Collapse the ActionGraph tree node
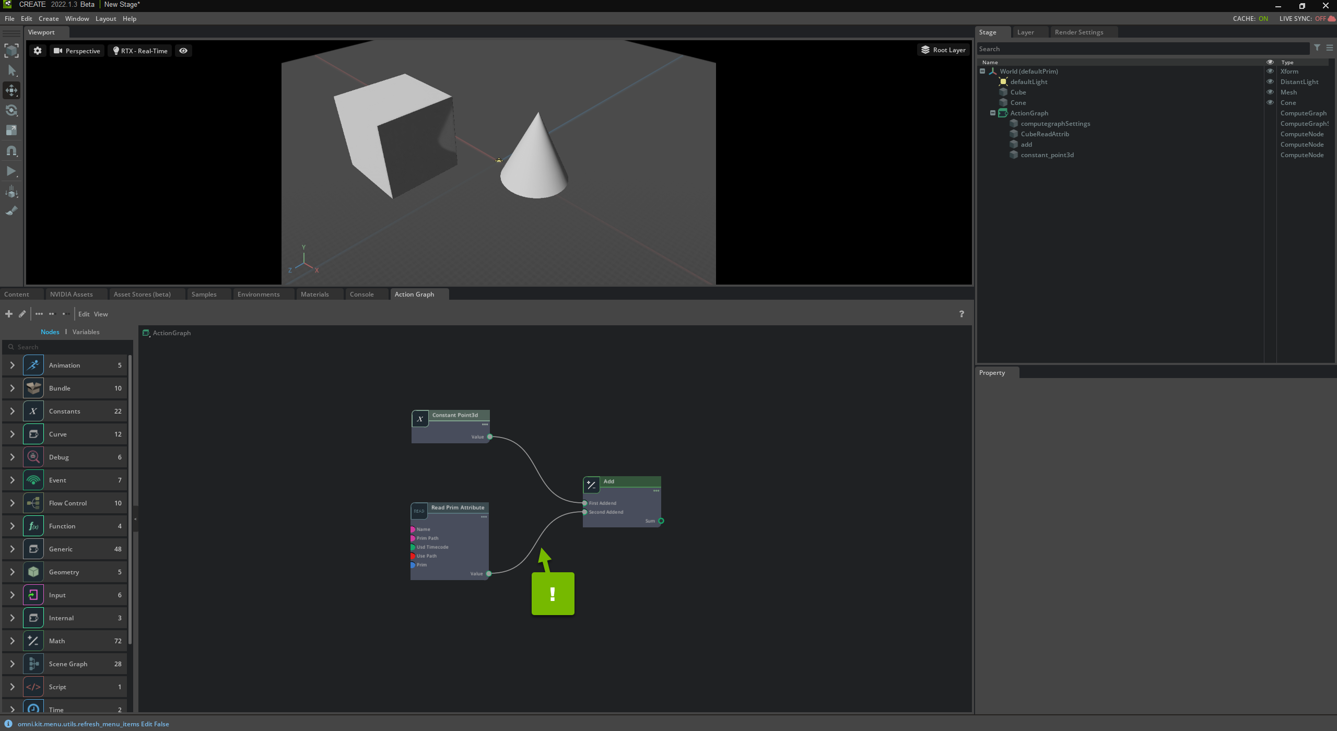The image size is (1337, 731). point(993,113)
